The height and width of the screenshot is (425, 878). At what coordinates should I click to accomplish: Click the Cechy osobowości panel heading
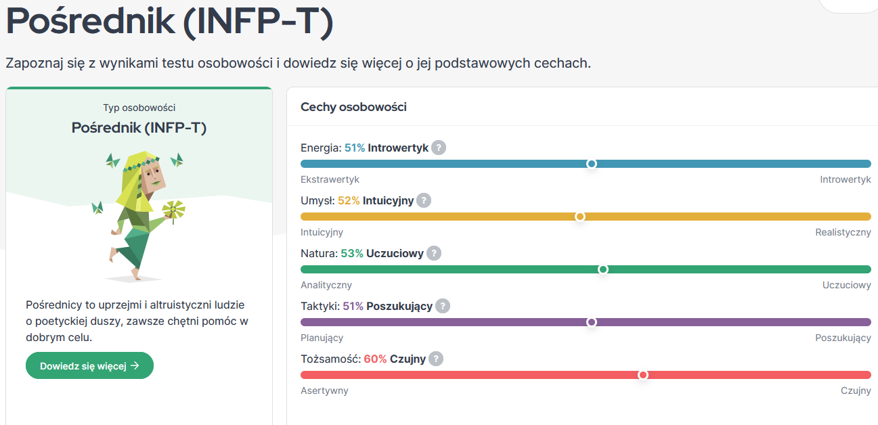(x=353, y=107)
